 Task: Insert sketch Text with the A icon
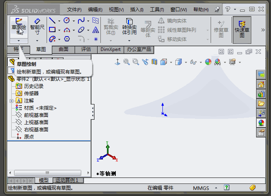96,30
